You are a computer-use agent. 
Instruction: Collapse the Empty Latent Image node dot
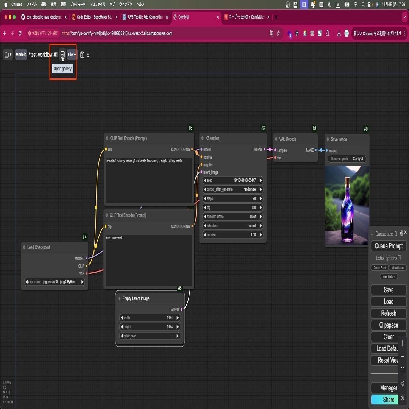point(119,298)
